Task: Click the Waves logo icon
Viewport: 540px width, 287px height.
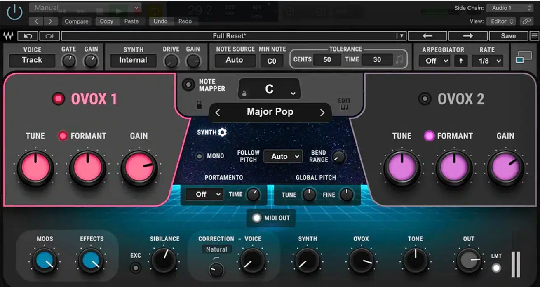Action: pyautogui.click(x=9, y=35)
